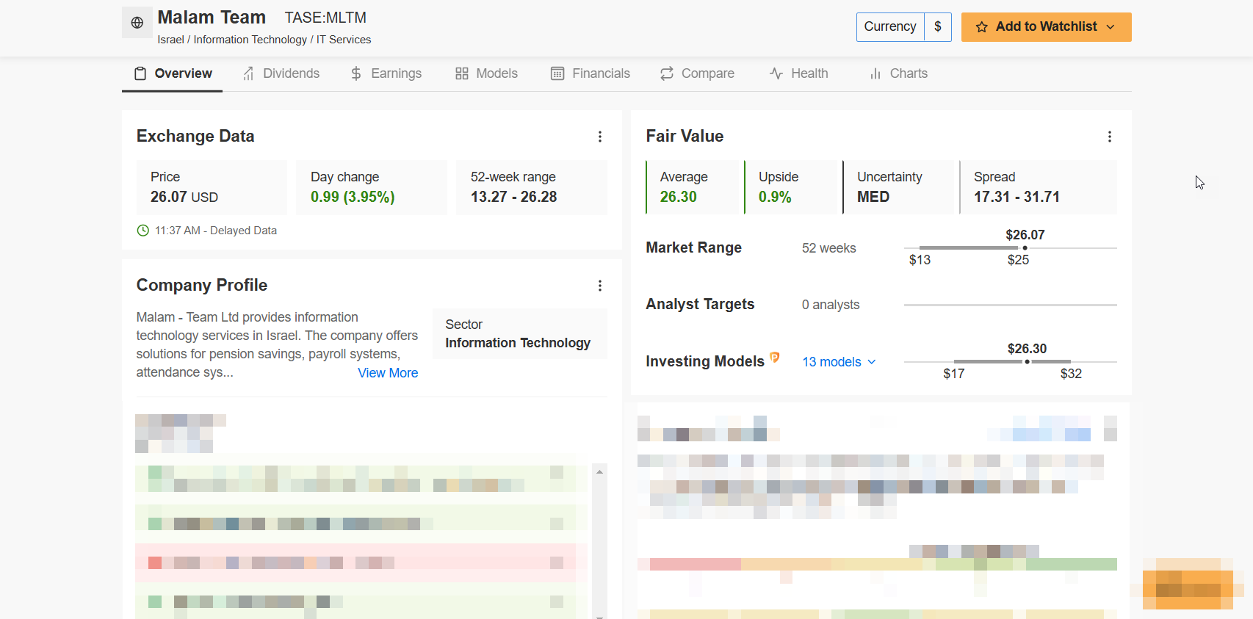This screenshot has height=619, width=1253.
Task: Click the 52 weeks label
Action: (829, 248)
